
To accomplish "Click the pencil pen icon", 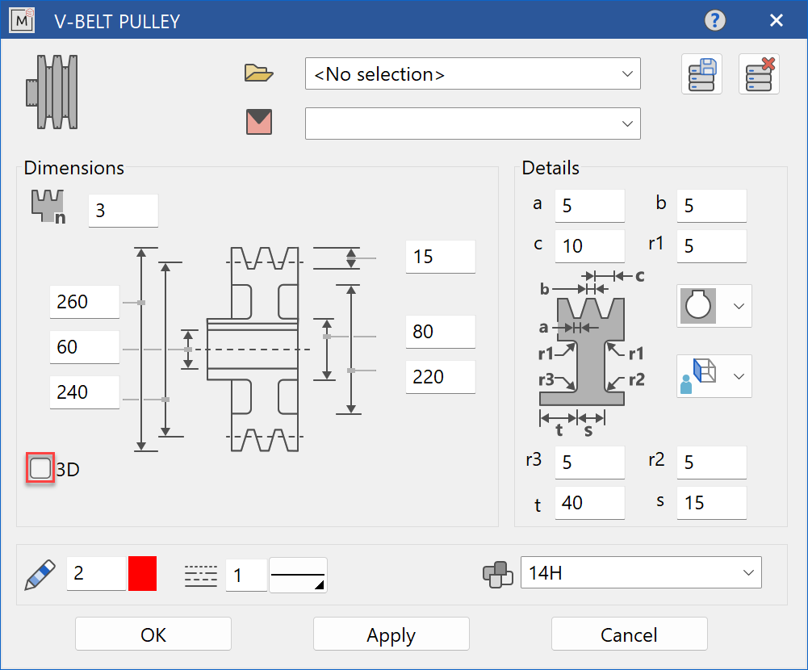I will point(40,575).
